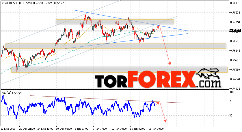
Task: Click the 30 Dec 09:00 time label
Action: click(x=64, y=129)
